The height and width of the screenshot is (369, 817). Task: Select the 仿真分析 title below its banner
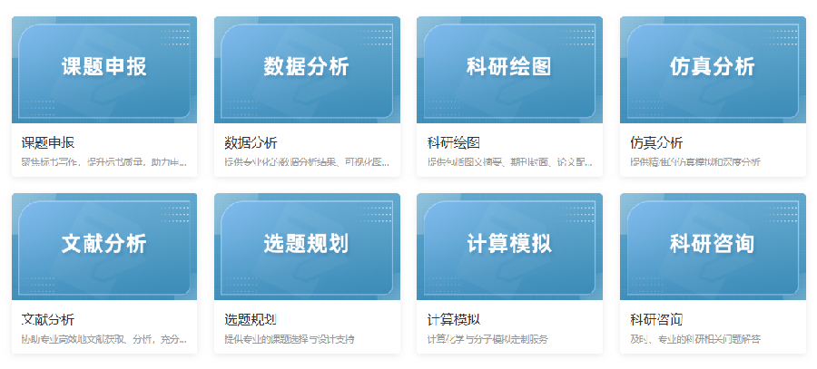tap(656, 142)
